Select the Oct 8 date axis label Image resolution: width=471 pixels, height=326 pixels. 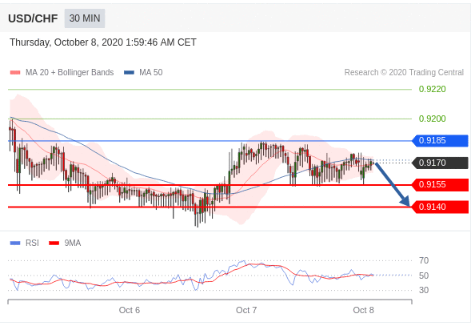point(364,310)
